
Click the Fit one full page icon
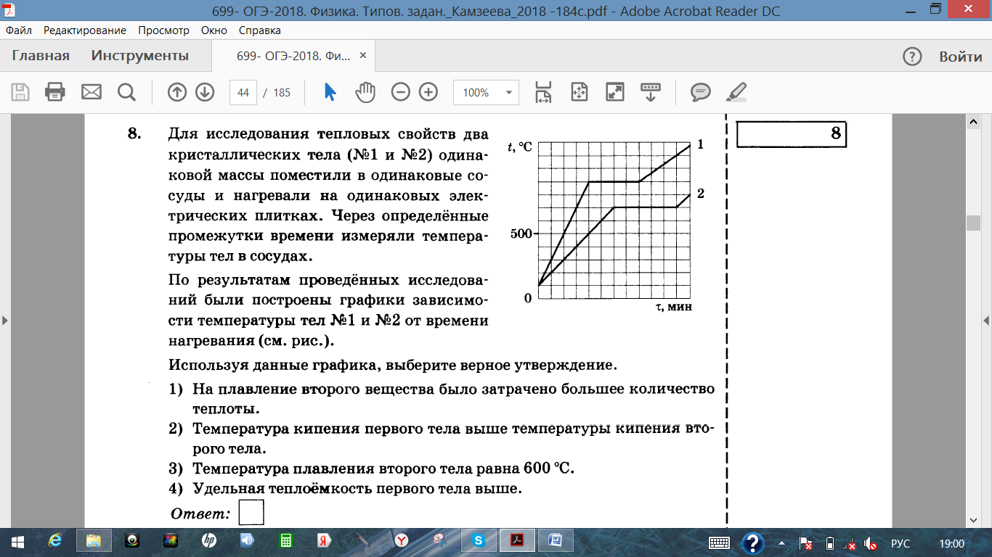tap(579, 92)
